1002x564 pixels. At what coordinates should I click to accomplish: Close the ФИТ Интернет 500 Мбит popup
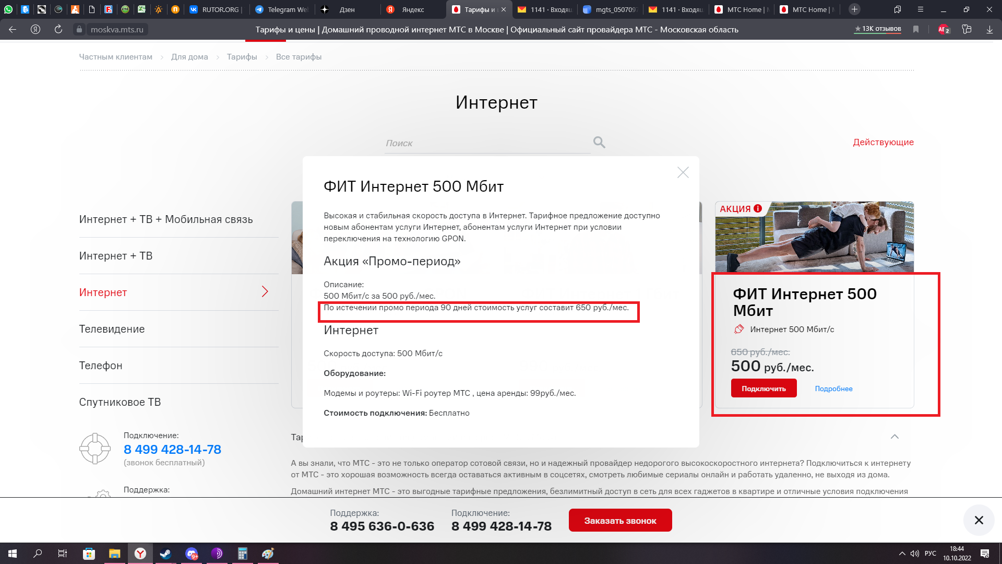pos(683,172)
